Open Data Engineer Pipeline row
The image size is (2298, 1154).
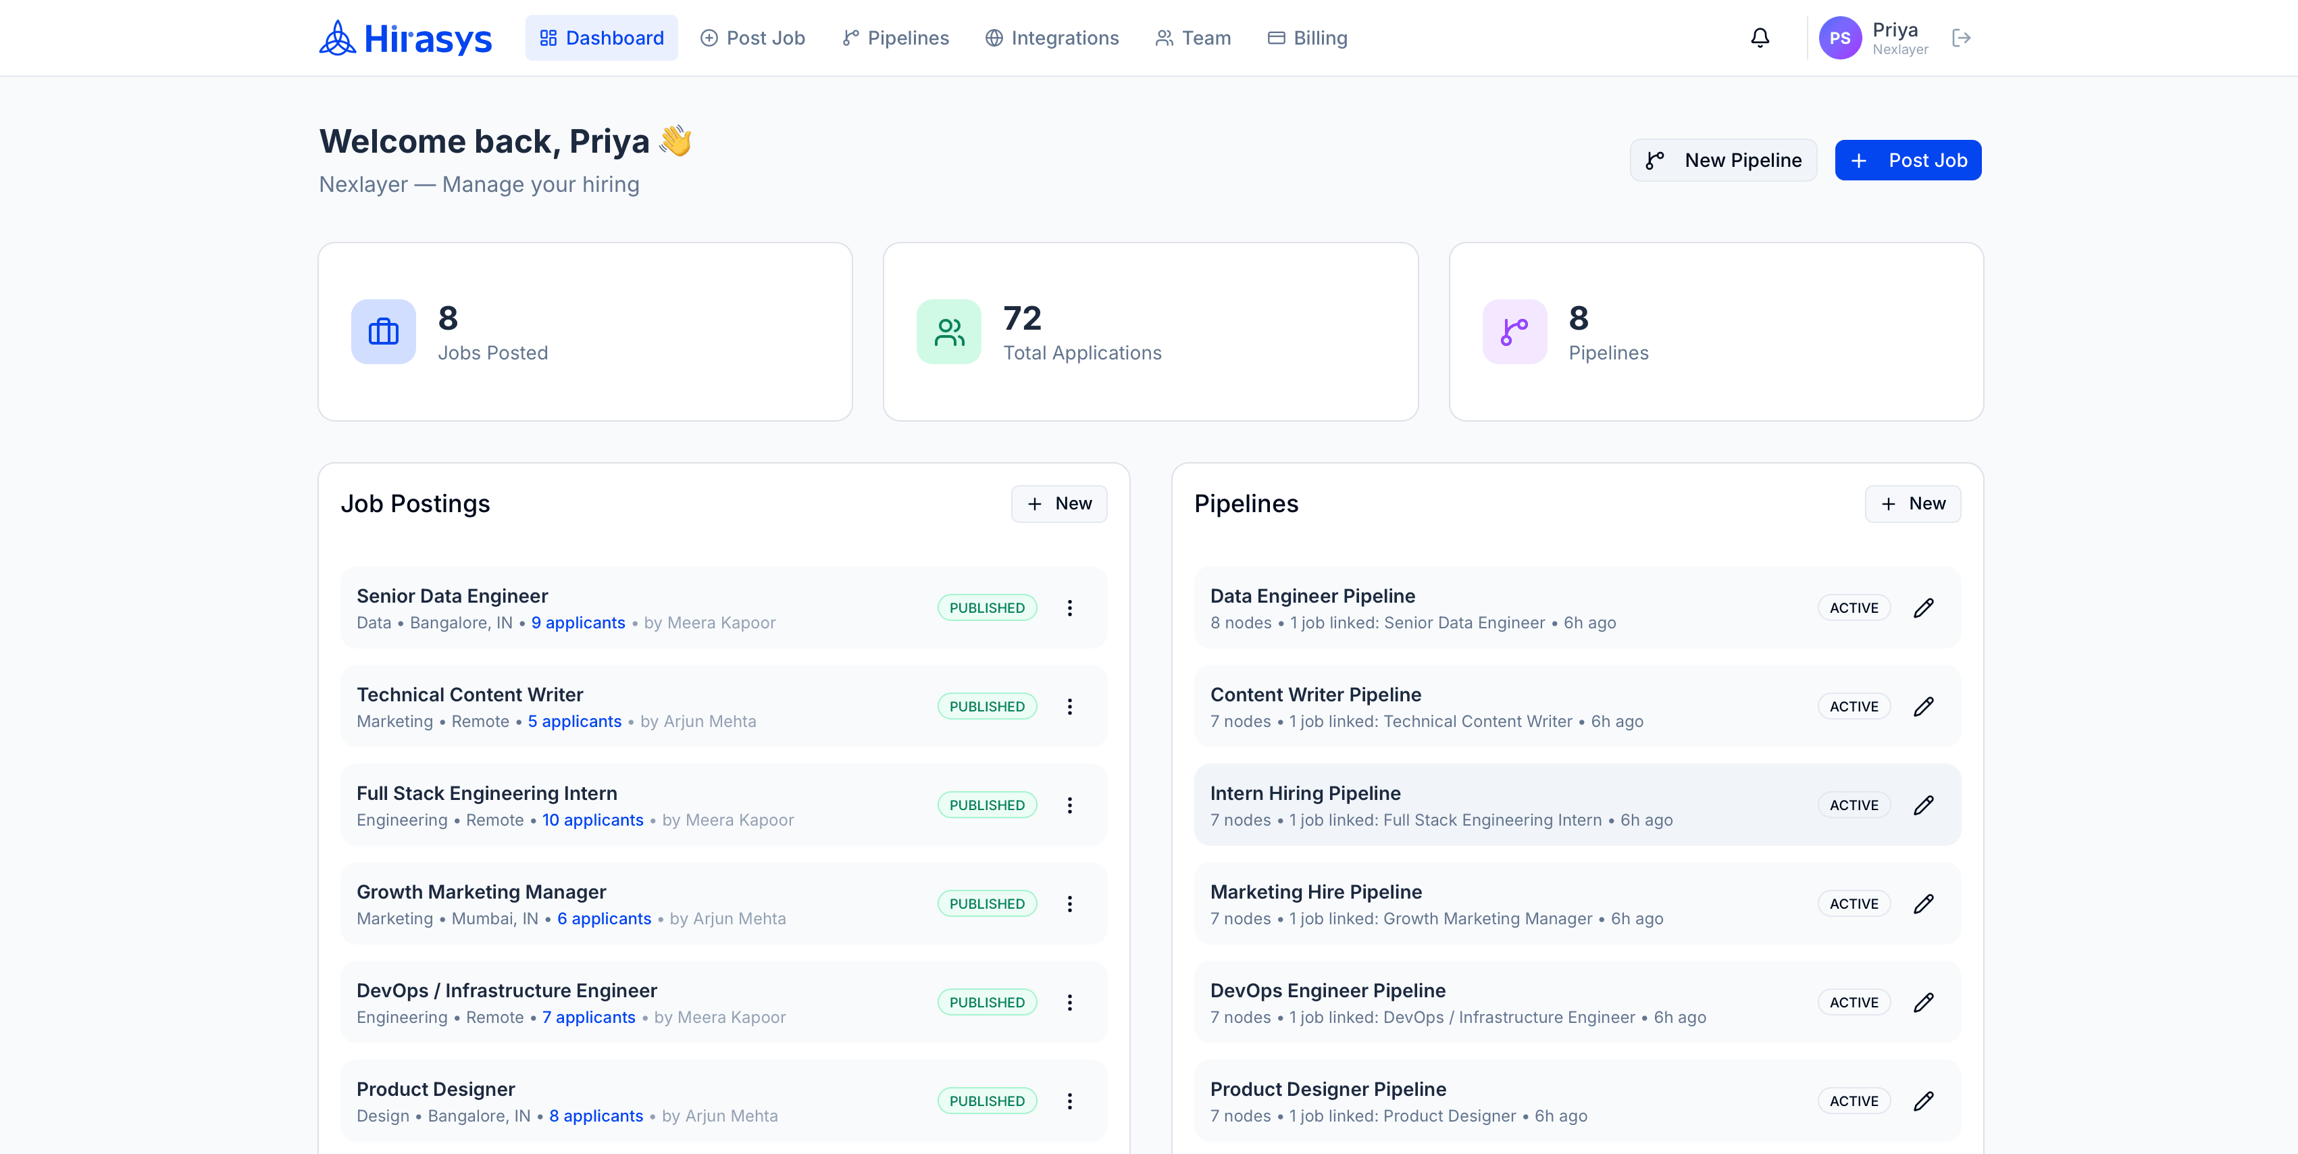[x=1577, y=608]
